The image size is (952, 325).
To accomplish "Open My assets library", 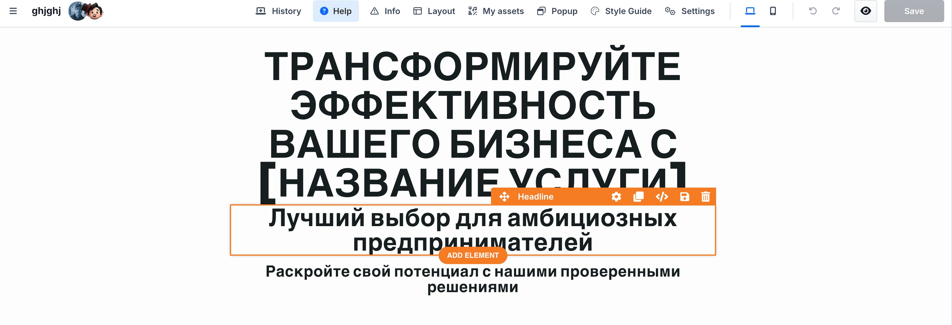I will [495, 11].
